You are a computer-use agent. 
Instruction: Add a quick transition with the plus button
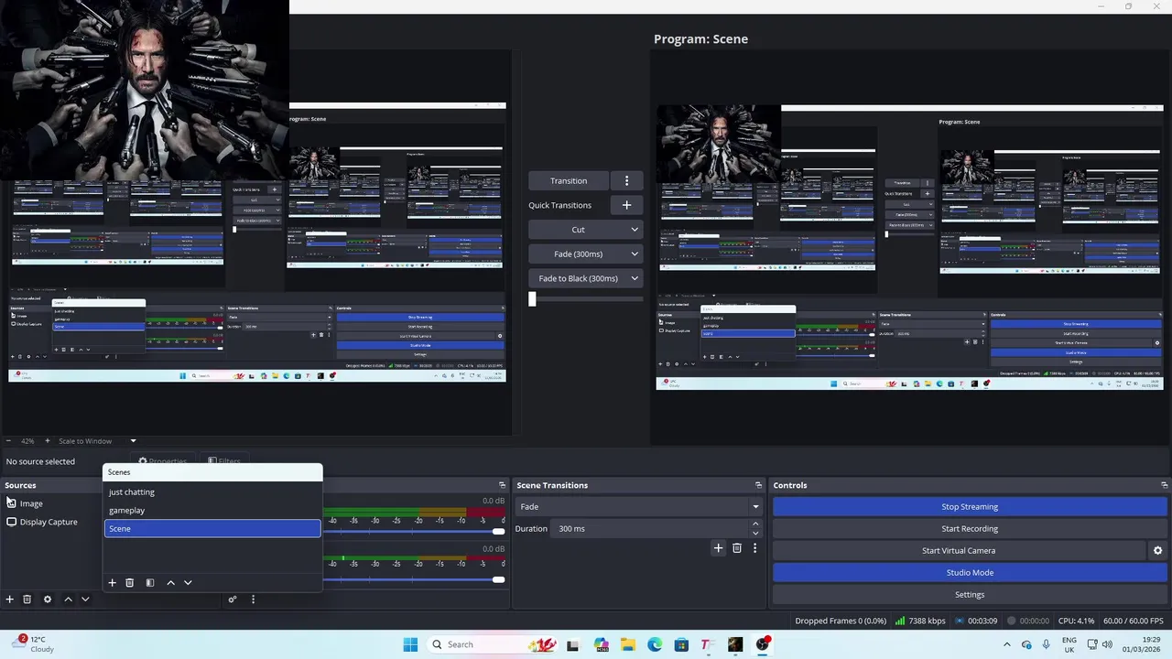(x=626, y=205)
